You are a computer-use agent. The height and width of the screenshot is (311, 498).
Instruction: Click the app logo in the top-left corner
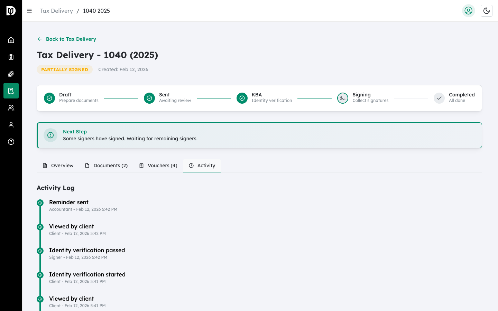(x=11, y=11)
